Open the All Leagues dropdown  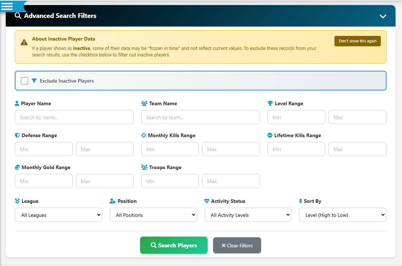pos(58,215)
